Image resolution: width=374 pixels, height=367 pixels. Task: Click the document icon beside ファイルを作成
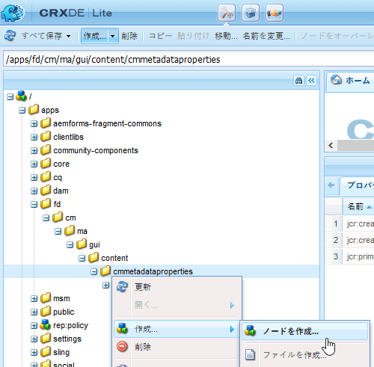[x=250, y=354]
